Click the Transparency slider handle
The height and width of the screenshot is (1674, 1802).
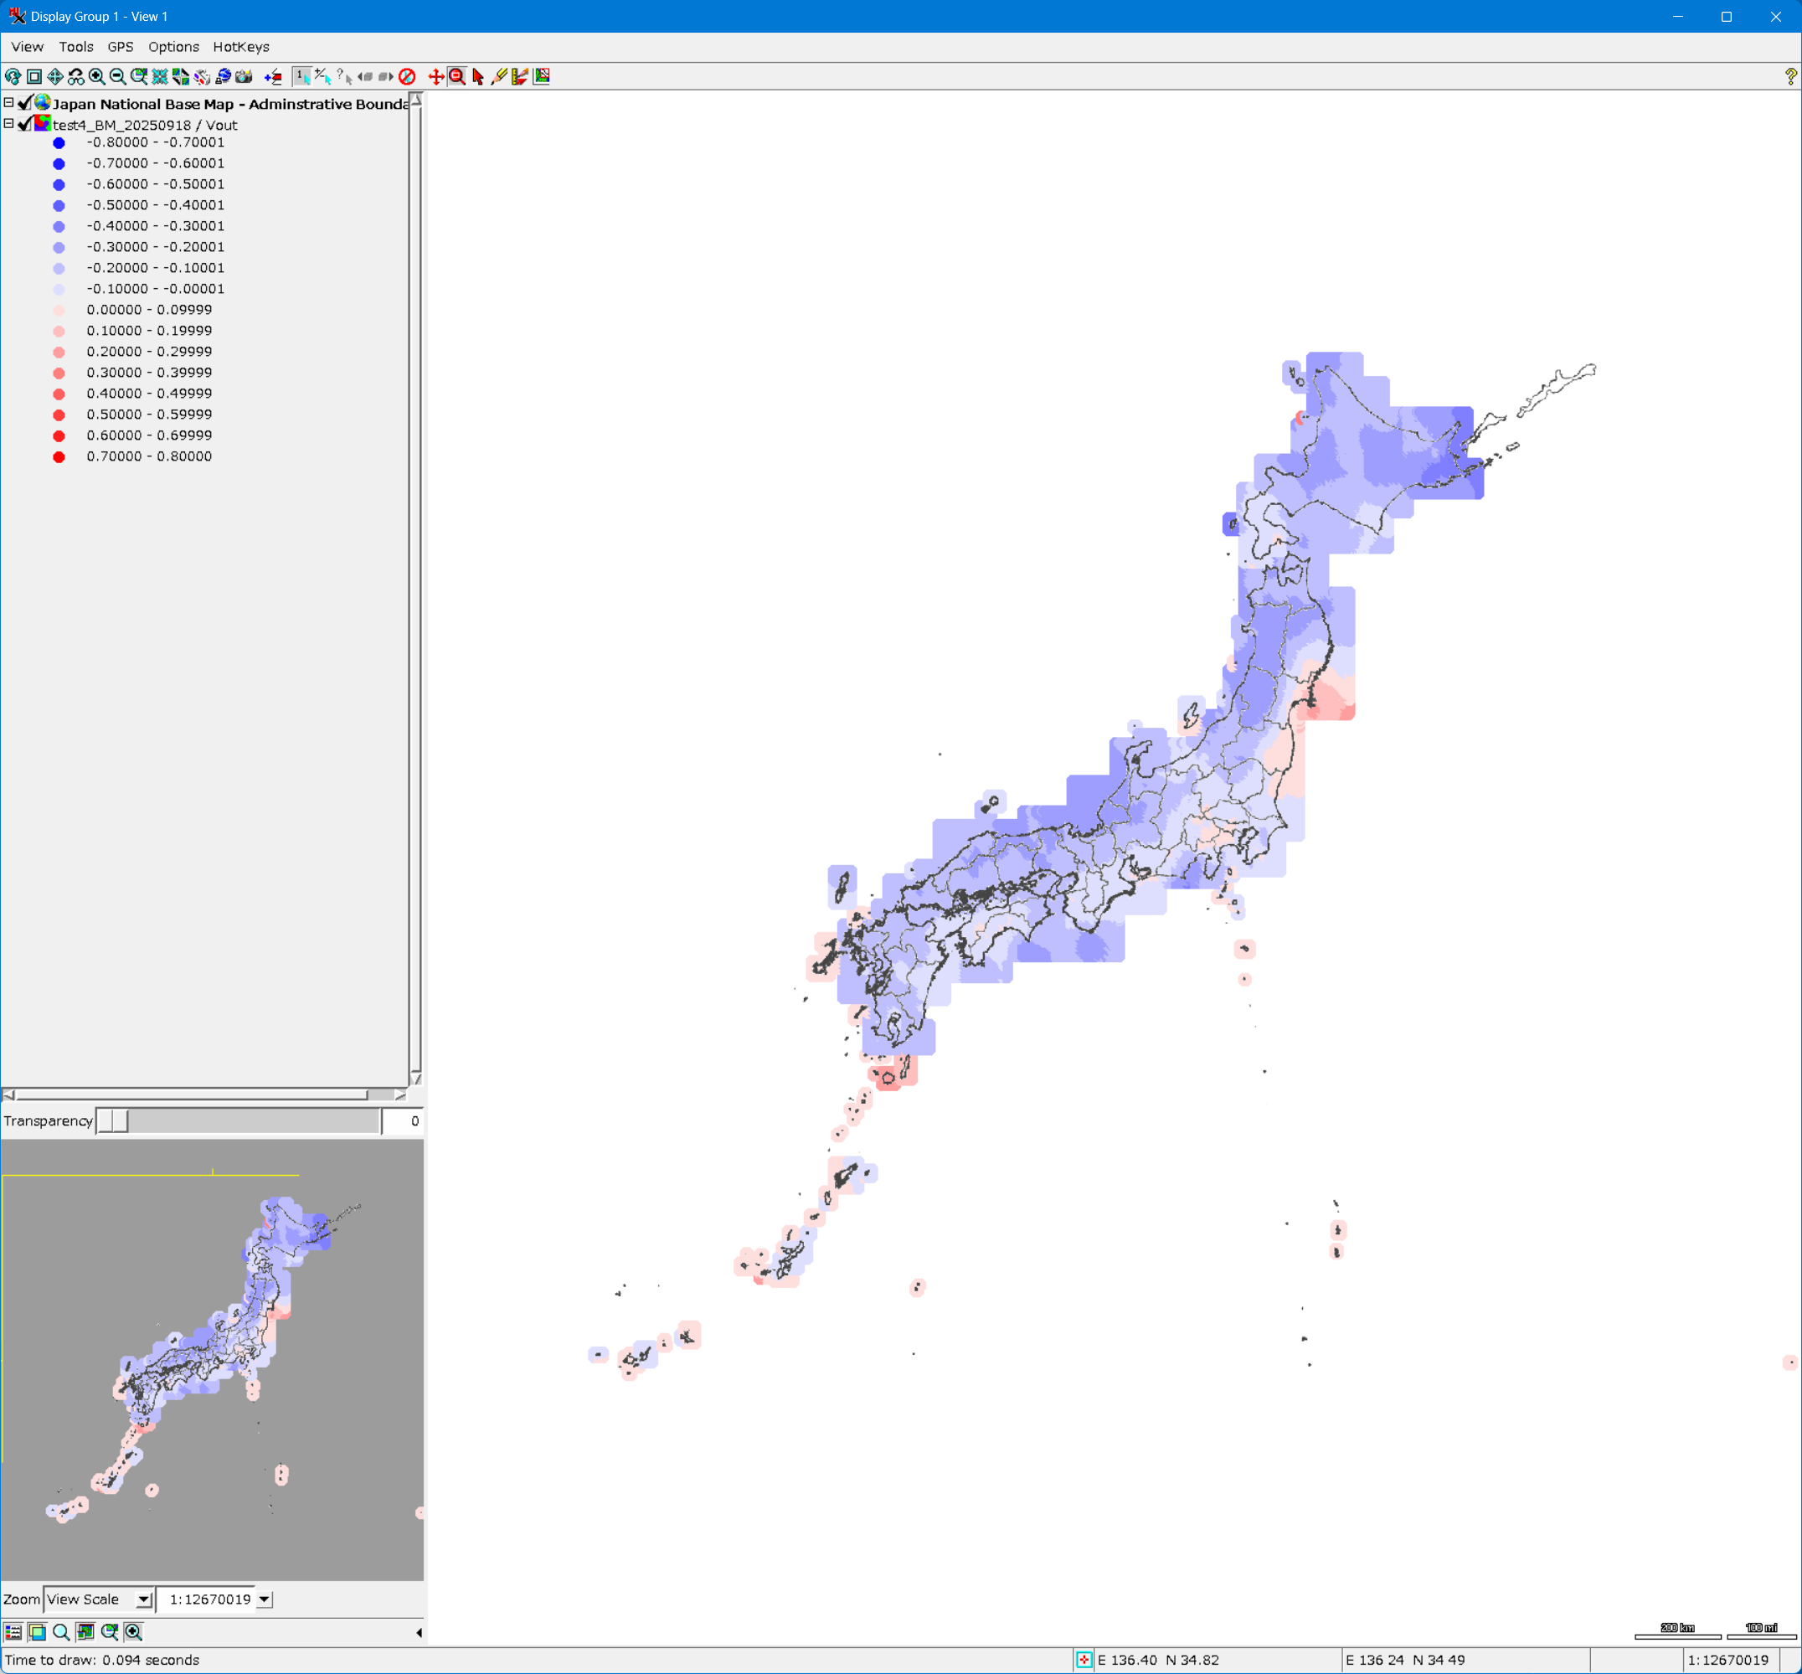[113, 1120]
